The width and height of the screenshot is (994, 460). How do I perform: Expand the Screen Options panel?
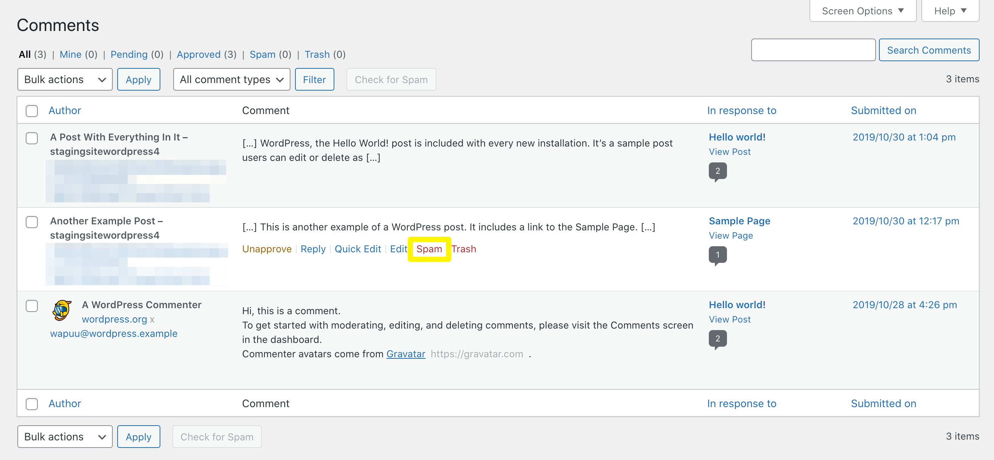tap(862, 11)
